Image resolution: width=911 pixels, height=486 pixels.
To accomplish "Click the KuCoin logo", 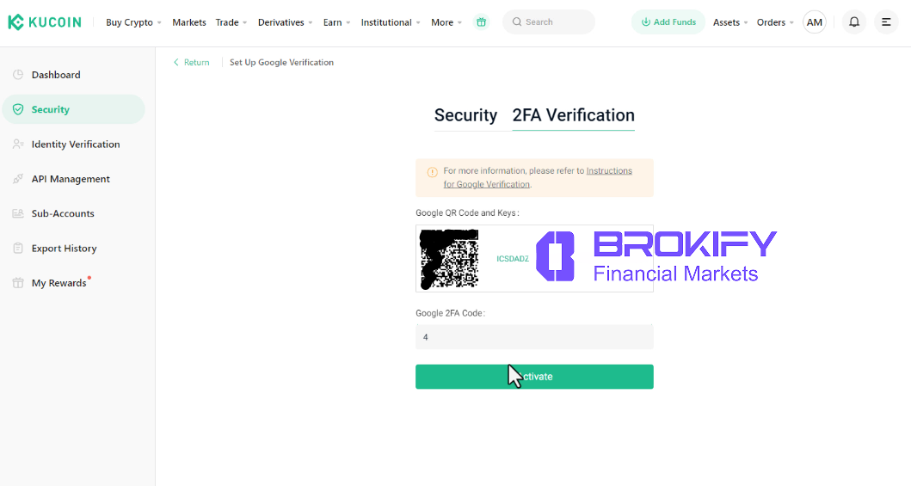I will point(45,22).
